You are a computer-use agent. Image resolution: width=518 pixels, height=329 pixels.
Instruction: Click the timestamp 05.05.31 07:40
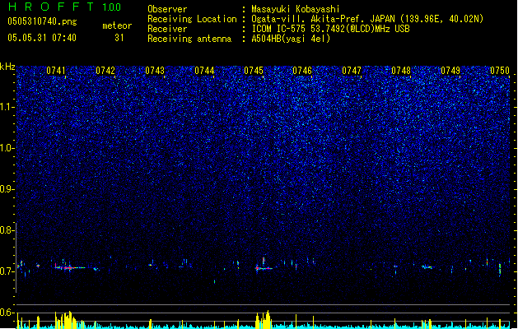[42, 38]
